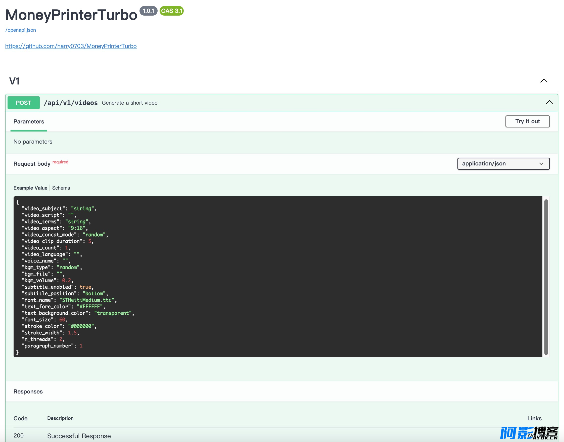Screen dimensions: 564x442
Task: Click the "Generate a short video" summary text
Action: (130, 103)
